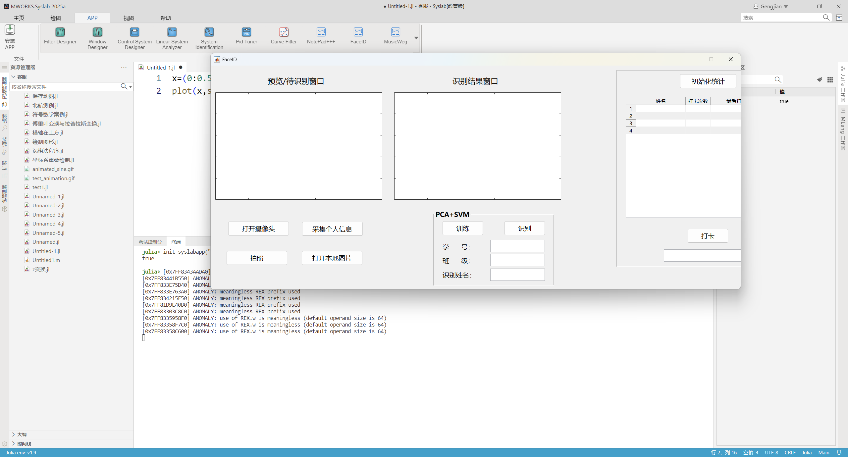This screenshot has width=848, height=457.
Task: Click the 初始化统计 button
Action: [x=708, y=81]
